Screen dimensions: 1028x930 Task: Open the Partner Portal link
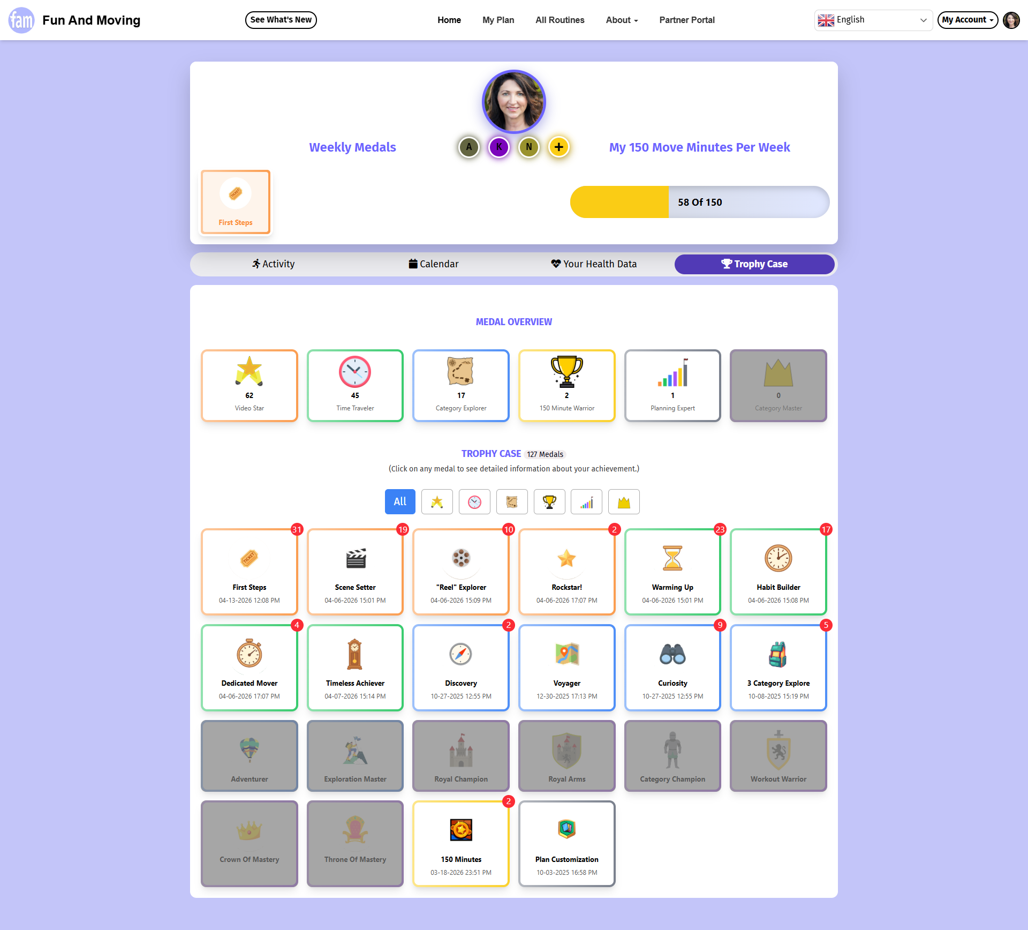687,20
